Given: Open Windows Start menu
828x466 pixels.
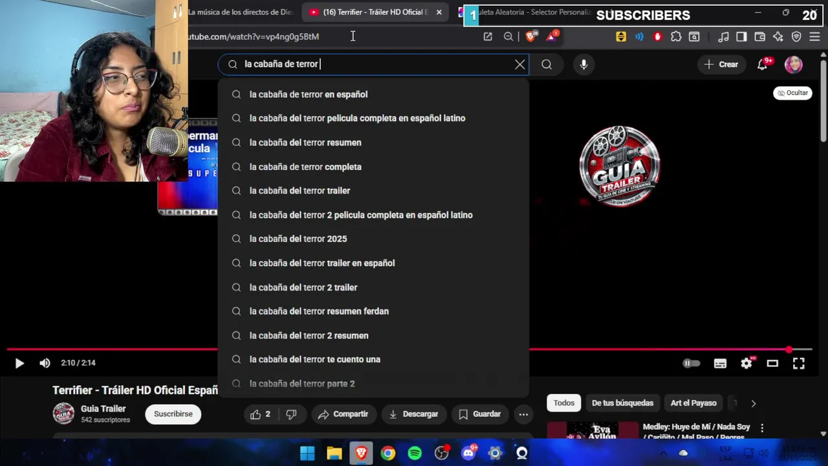Looking at the screenshot, I should (x=307, y=453).
